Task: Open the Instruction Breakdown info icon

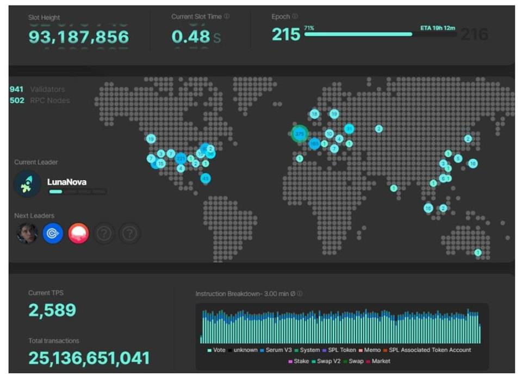Action: (x=300, y=294)
